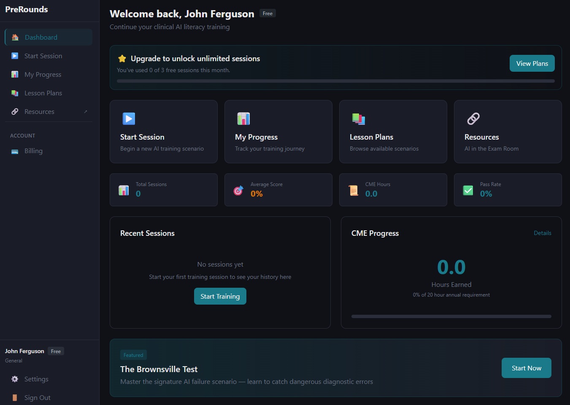
Task: Click the star icon next to upgrade banner
Action: [122, 59]
